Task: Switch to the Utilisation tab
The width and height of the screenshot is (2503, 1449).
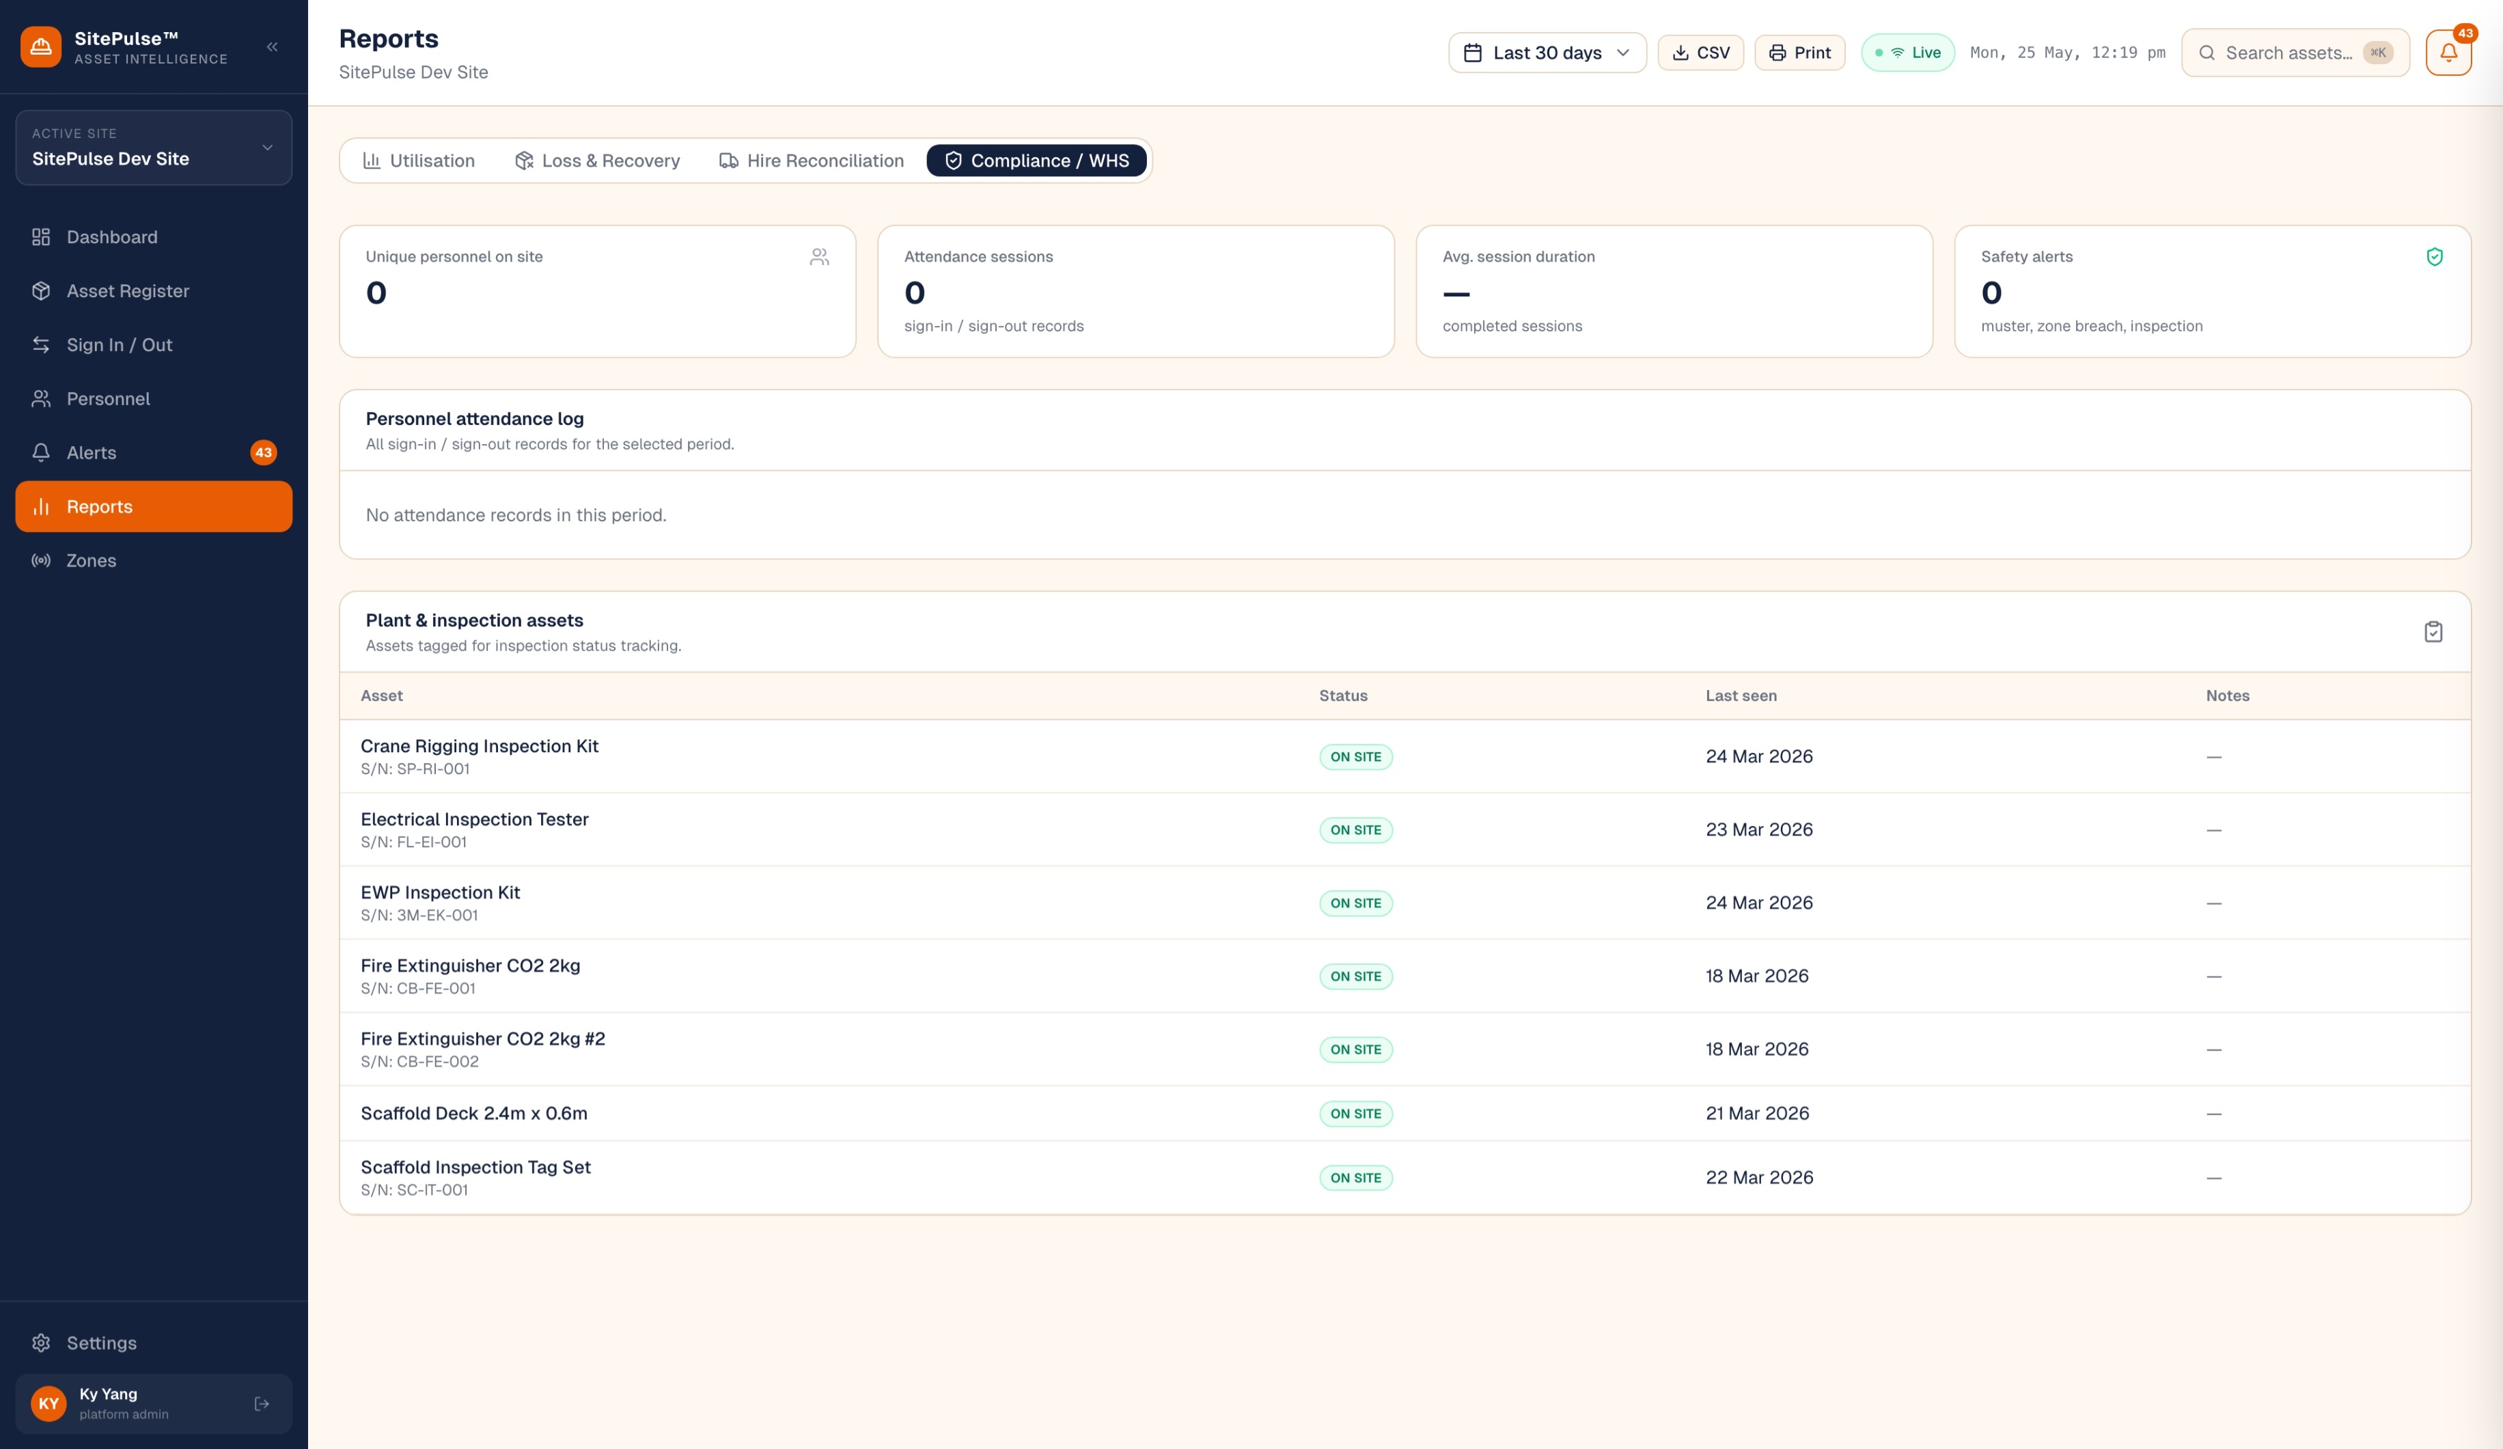Action: [418, 161]
